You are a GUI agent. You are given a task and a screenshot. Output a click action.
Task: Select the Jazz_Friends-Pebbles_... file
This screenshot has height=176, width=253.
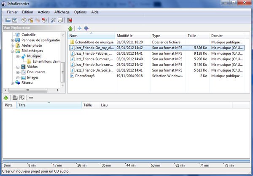click(156, 53)
